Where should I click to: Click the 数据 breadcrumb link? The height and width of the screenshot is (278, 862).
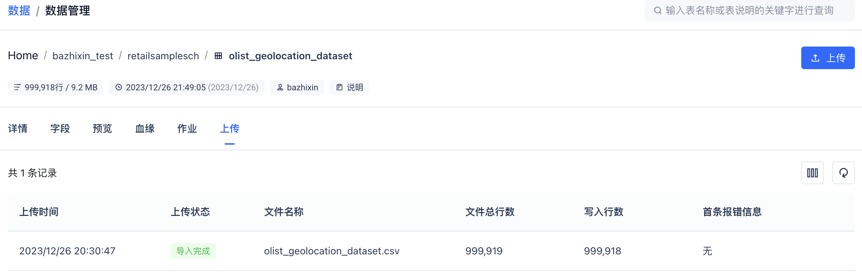[19, 11]
